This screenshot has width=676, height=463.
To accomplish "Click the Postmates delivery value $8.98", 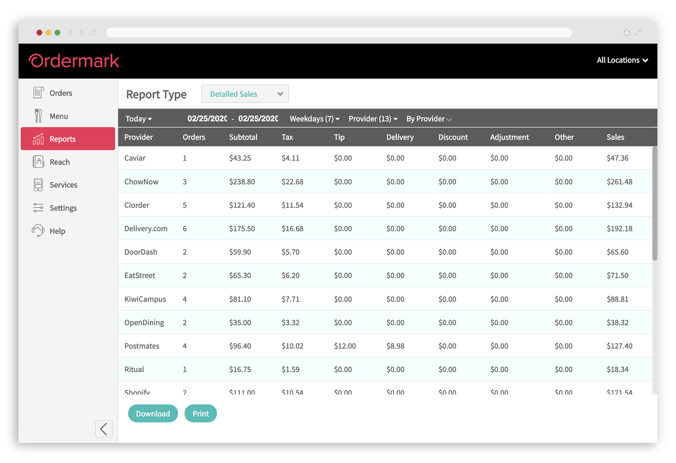I will click(x=395, y=346).
